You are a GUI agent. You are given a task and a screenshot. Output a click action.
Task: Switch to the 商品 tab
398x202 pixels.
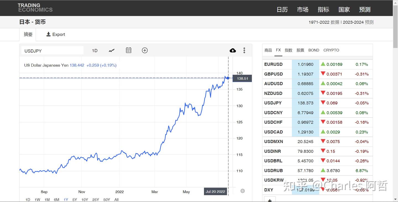(268, 50)
